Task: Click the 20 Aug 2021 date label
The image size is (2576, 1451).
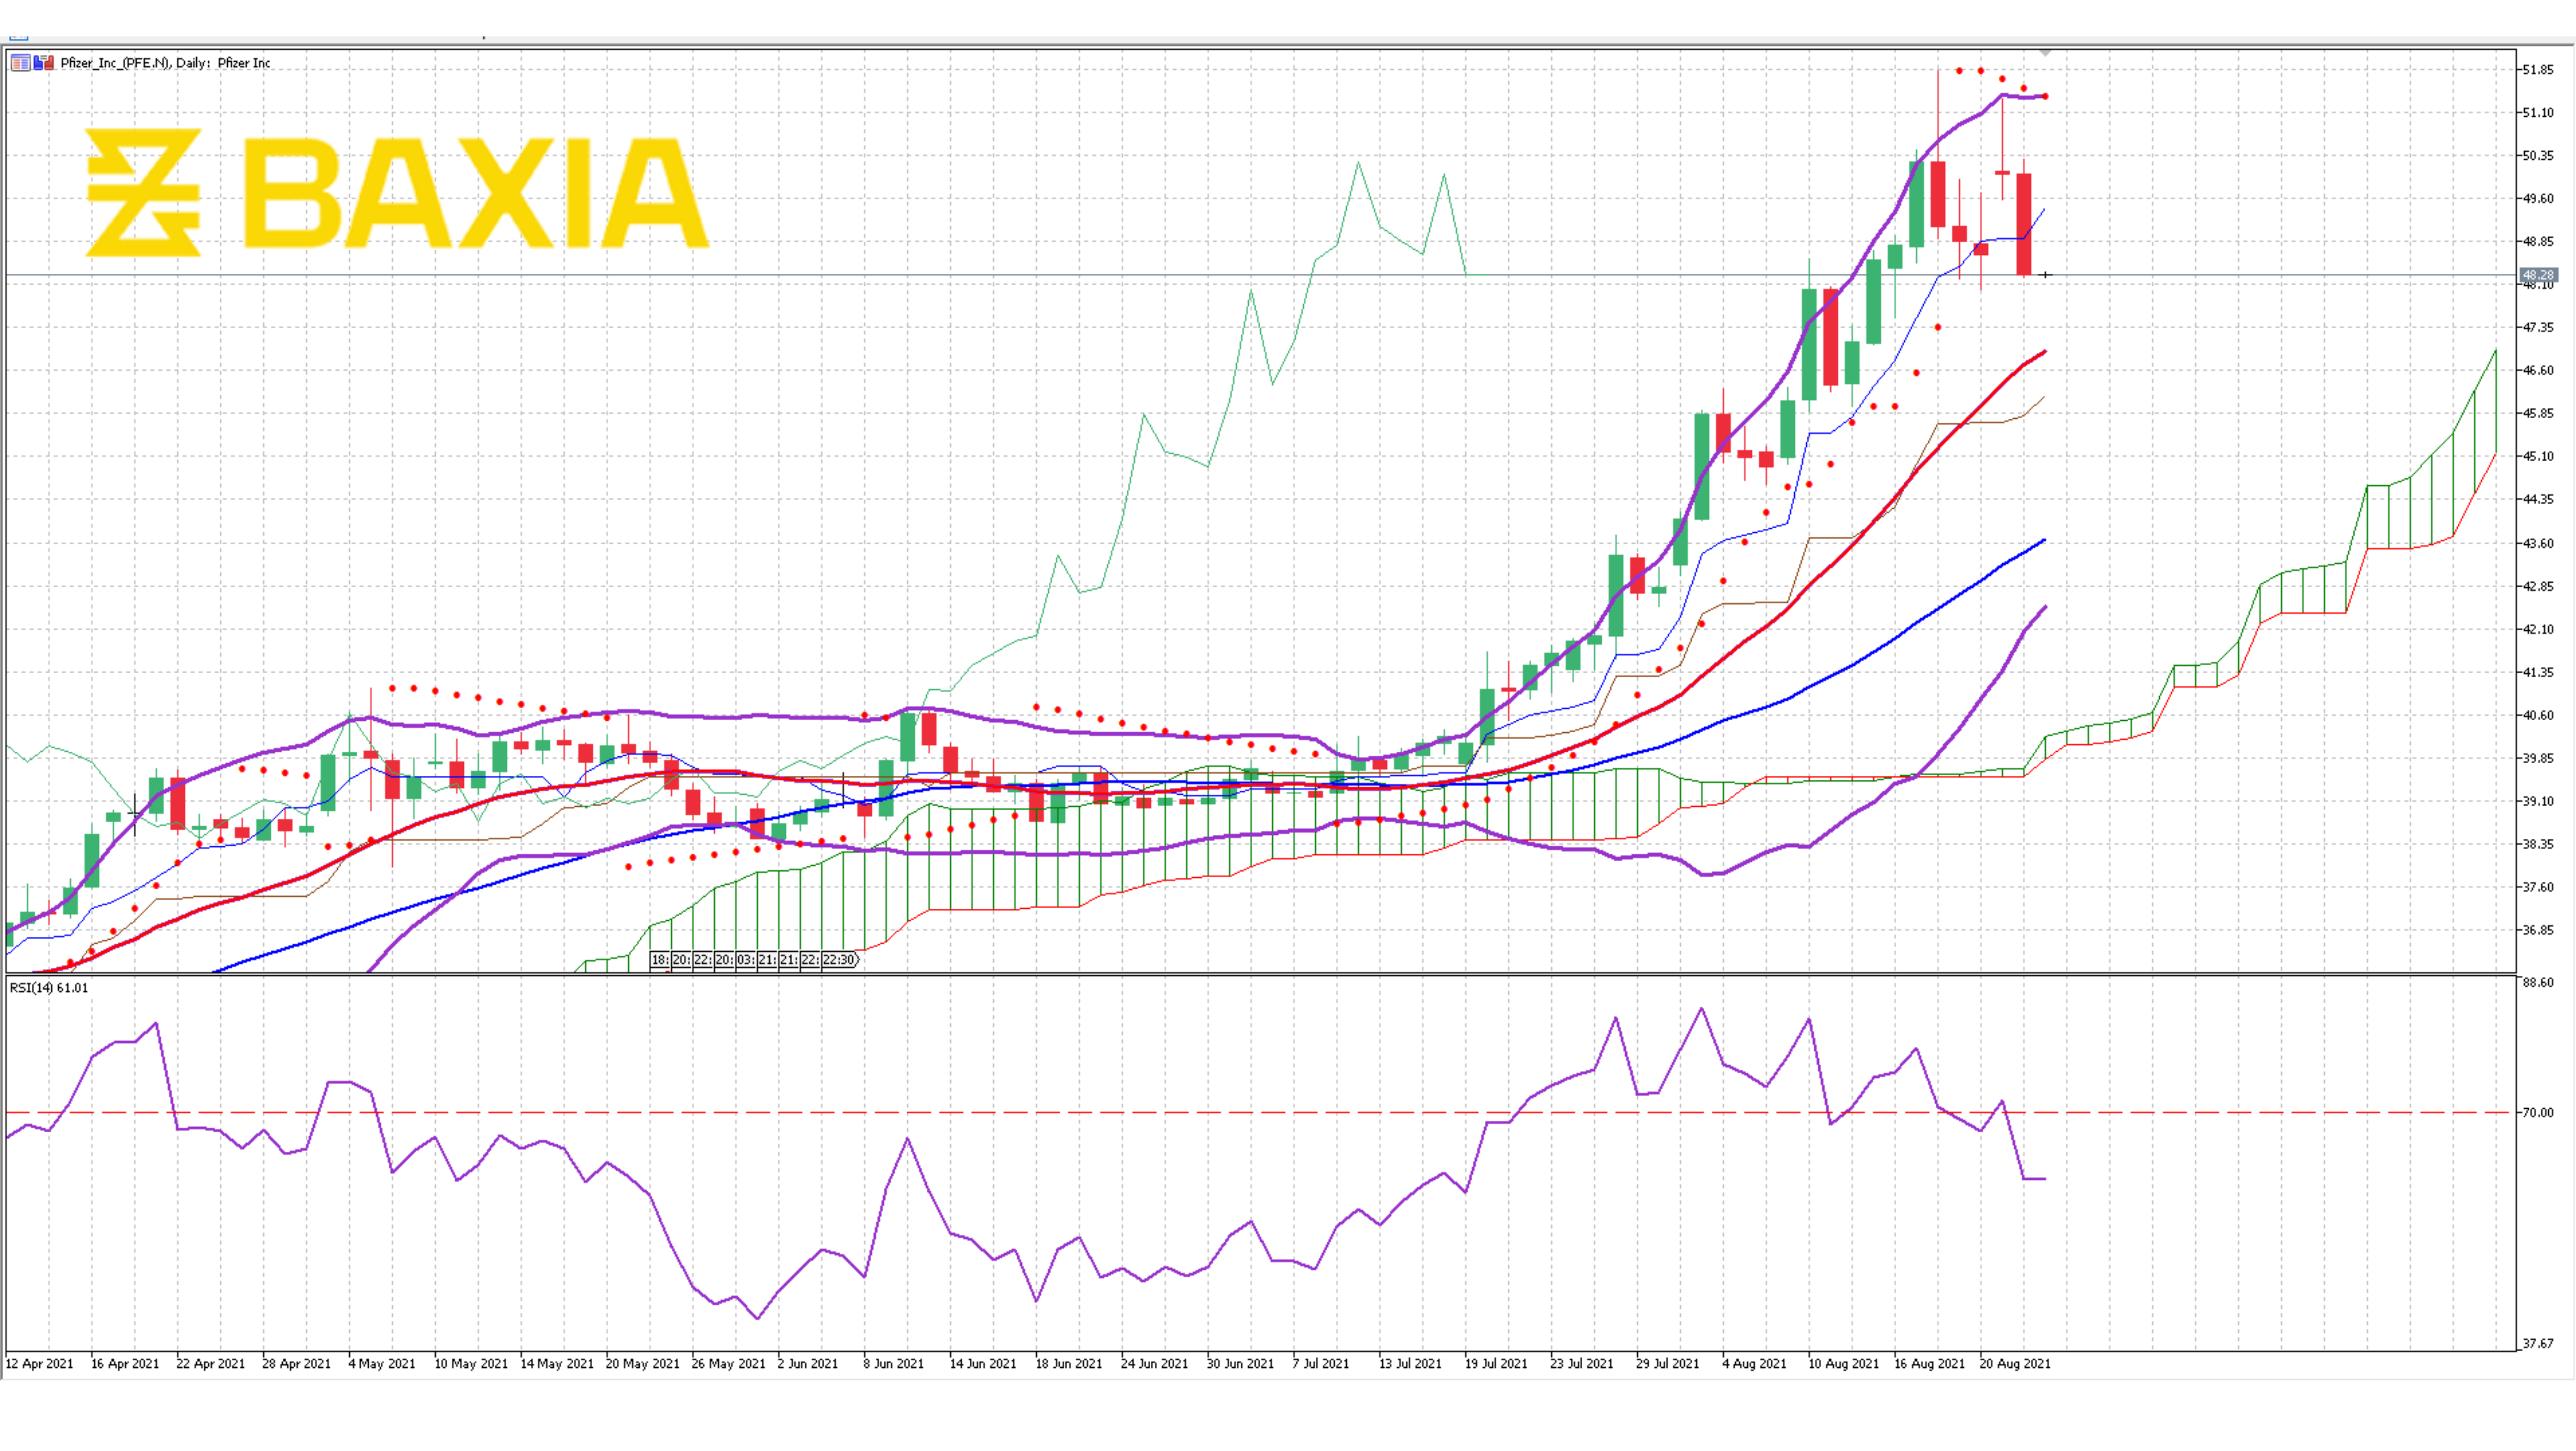Action: point(2014,1364)
